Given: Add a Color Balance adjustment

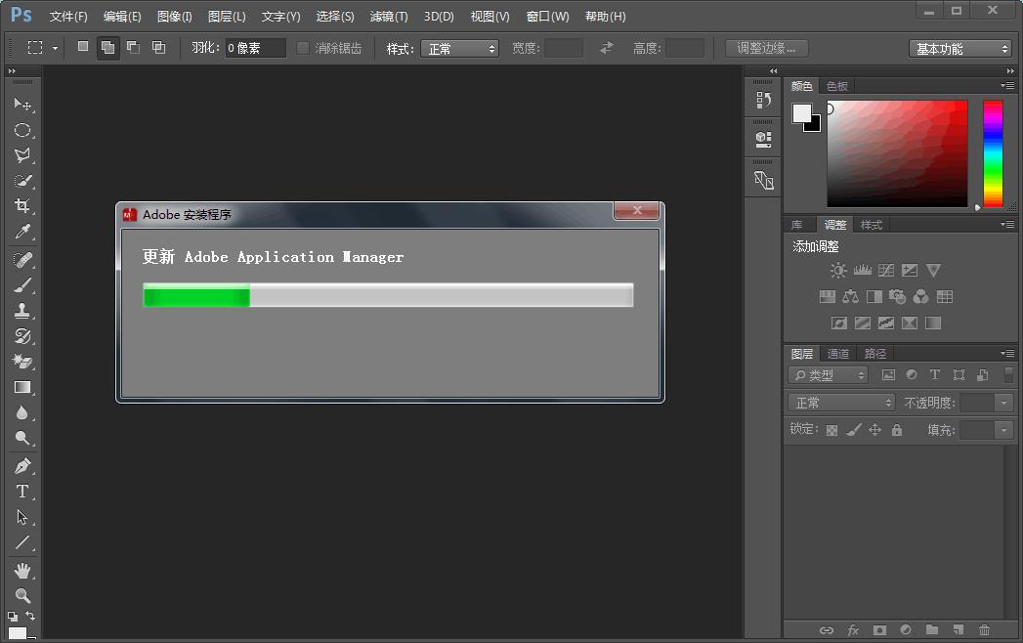Looking at the screenshot, I should [x=850, y=297].
